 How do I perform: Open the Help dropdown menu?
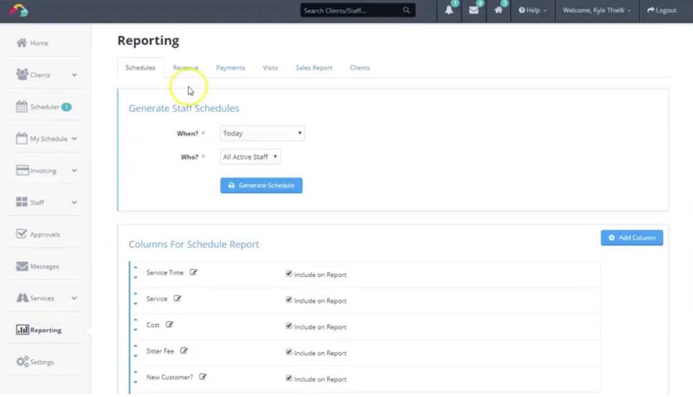[x=532, y=10]
